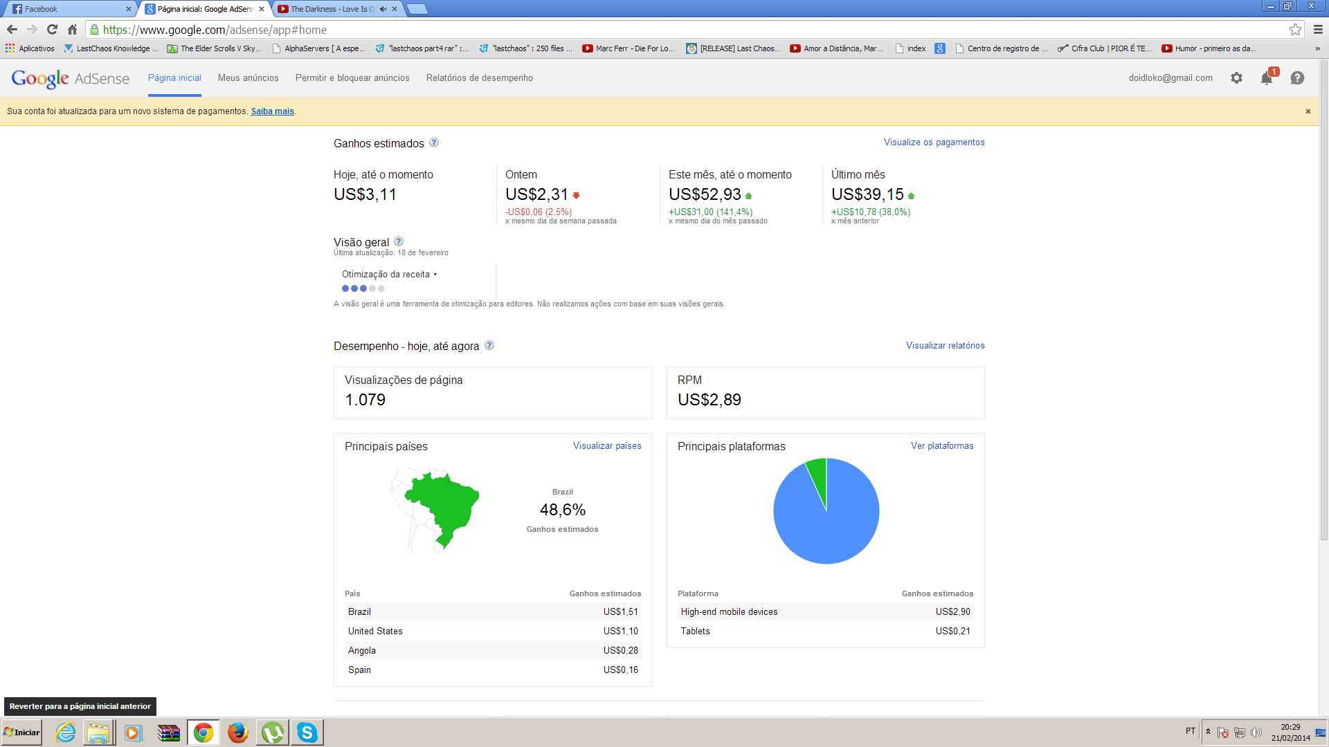Click help icon beside Desempenho heading
Viewport: 1329px width, 747px height.
tap(489, 345)
